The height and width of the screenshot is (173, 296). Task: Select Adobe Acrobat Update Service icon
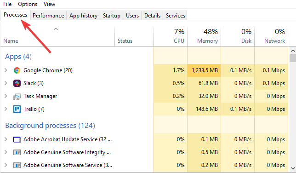(17, 139)
